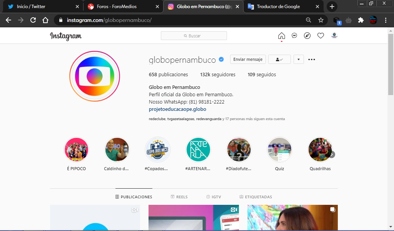This screenshot has width=394, height=231.
Task: Click the address bar URL
Action: tap(109, 20)
